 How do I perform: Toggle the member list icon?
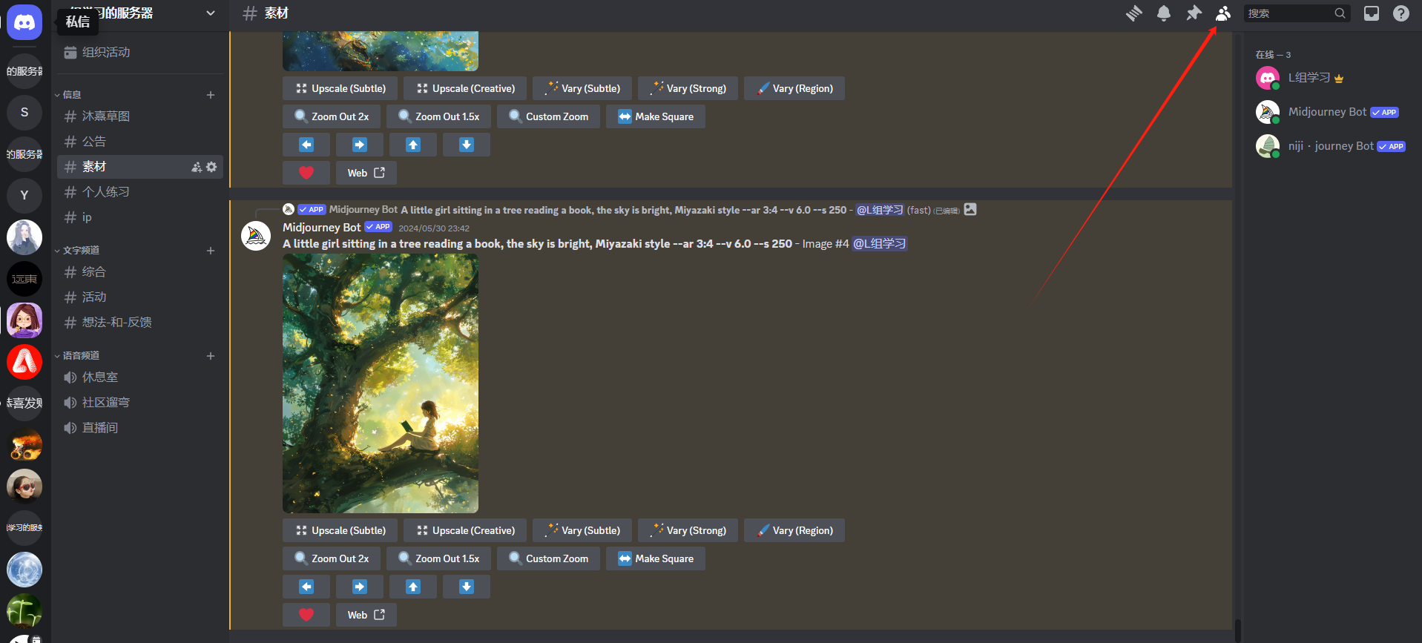(1223, 13)
